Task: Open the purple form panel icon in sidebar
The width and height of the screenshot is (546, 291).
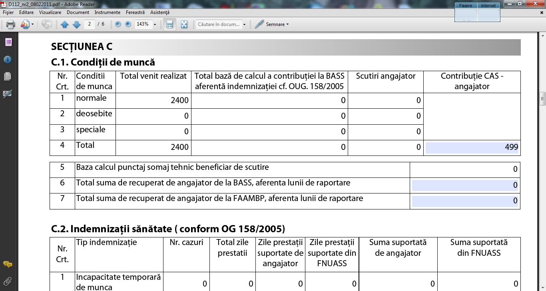Action: 8,42
